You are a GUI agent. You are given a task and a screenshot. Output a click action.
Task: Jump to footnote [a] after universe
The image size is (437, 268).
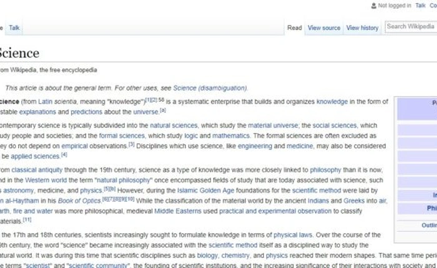point(163,110)
